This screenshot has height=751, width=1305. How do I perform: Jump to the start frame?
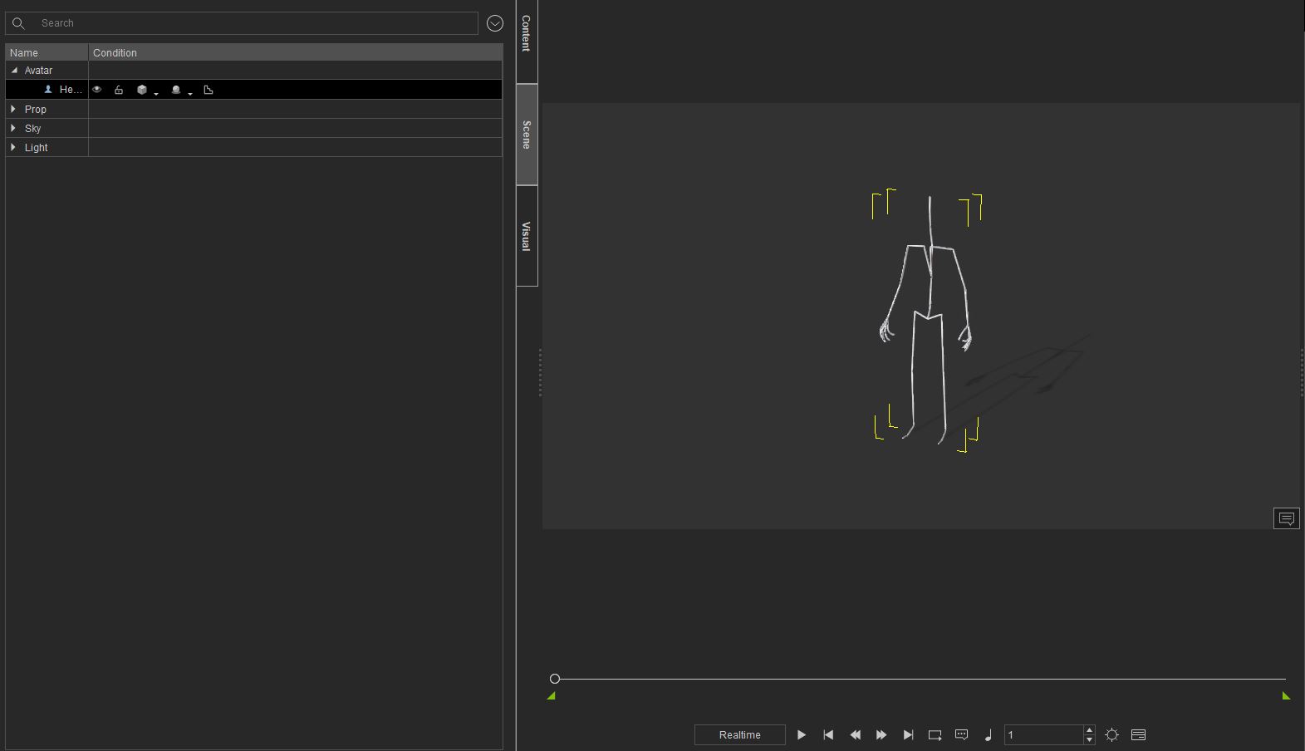pos(828,734)
